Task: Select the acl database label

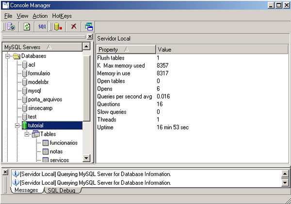Action: pyautogui.click(x=32, y=65)
